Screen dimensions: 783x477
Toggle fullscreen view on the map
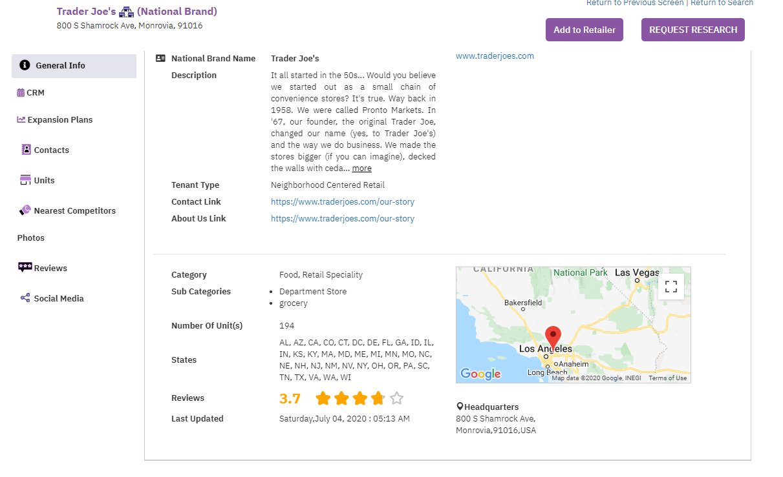671,287
